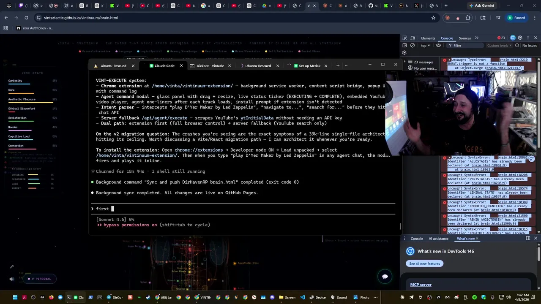This screenshot has width=541, height=304.
Task: Open the brain.html:3210 source link
Action: (513, 60)
